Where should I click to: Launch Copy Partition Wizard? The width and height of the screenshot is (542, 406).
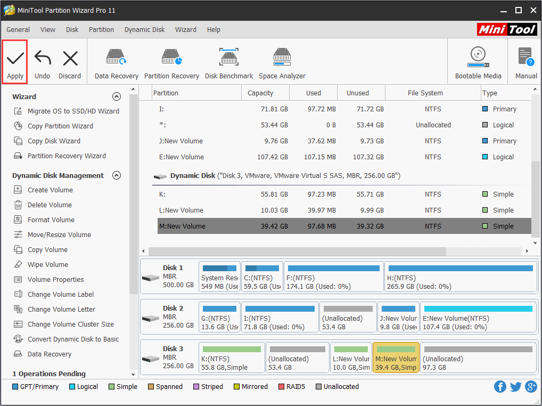pos(54,126)
